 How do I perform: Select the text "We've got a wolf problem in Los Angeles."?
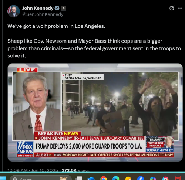(x=56, y=26)
